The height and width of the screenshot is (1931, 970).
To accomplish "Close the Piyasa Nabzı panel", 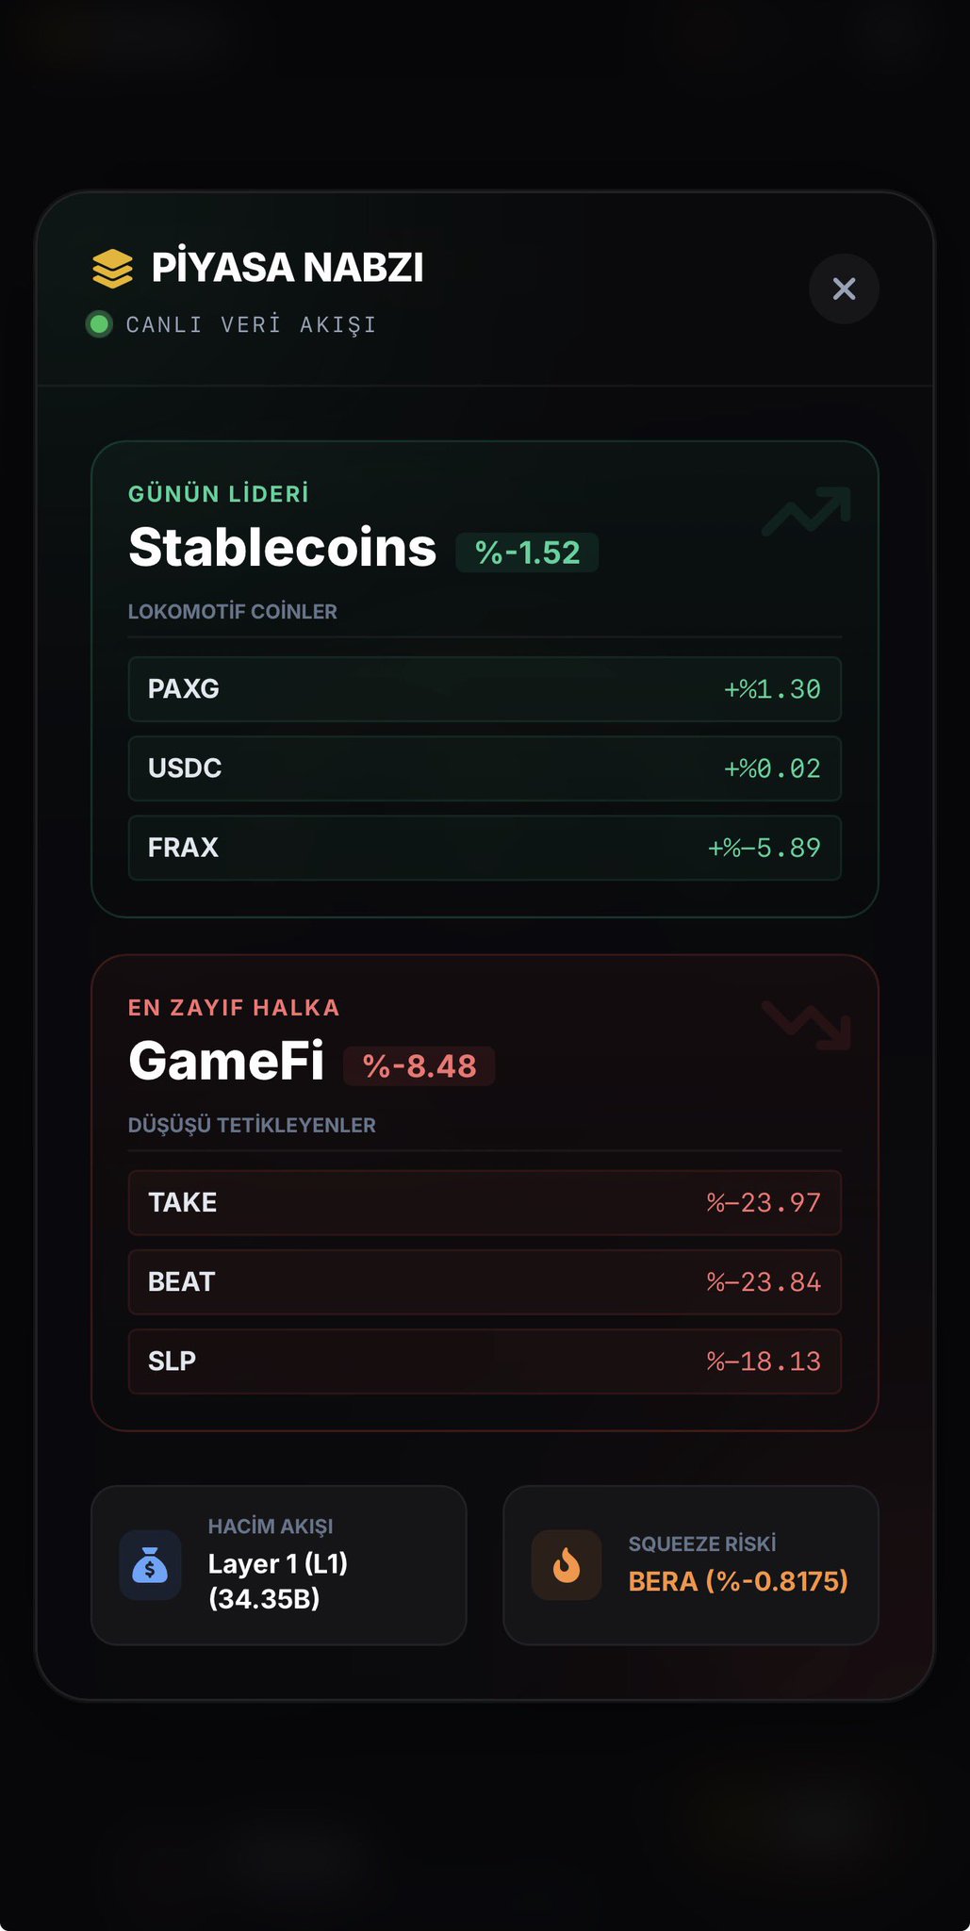I will [x=844, y=289].
